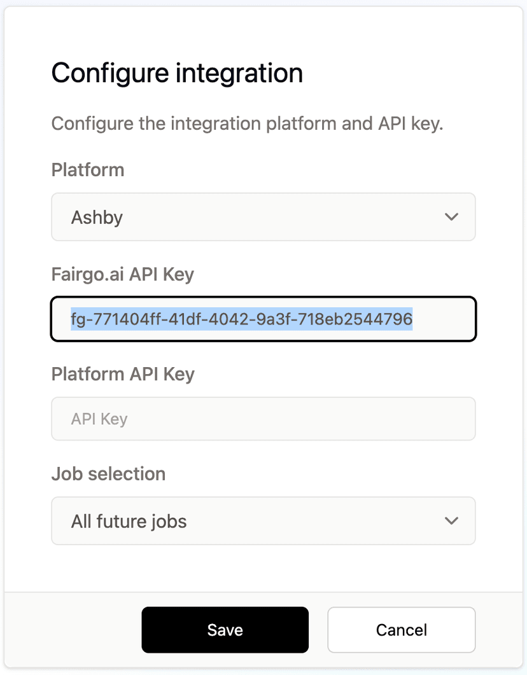Expand the Job selection dropdown
527x675 pixels.
tap(263, 520)
